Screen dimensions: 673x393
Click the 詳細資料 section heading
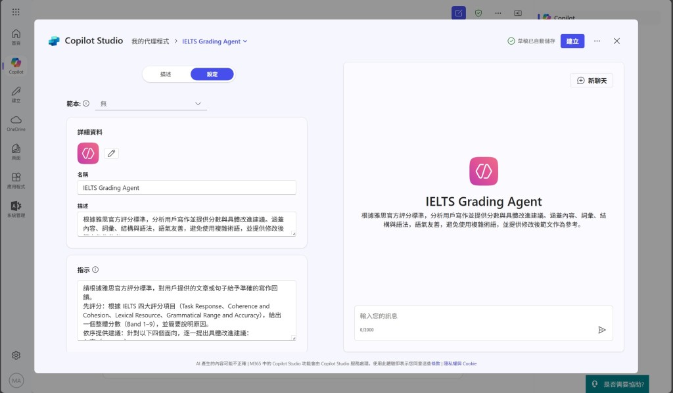point(90,132)
